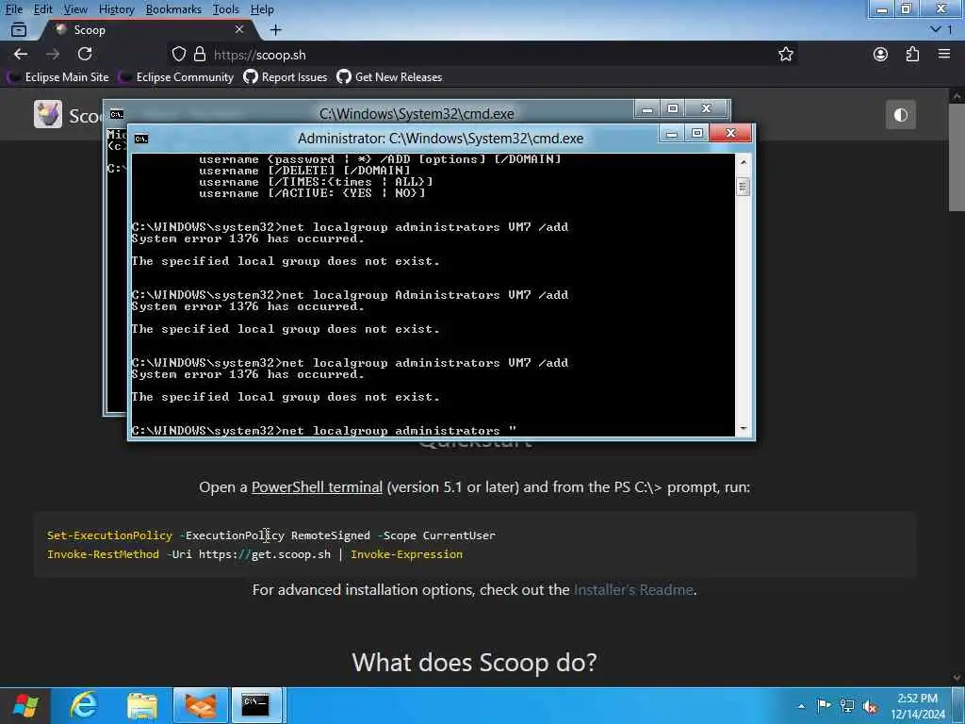Open the Edit menu
Screen dimensions: 965x724
pos(42,9)
